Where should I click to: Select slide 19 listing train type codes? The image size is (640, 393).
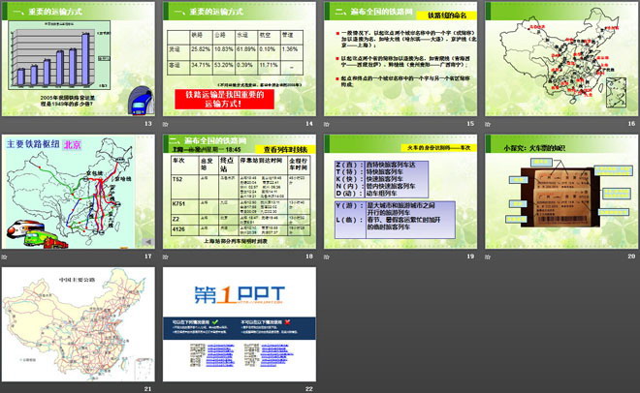[400, 192]
